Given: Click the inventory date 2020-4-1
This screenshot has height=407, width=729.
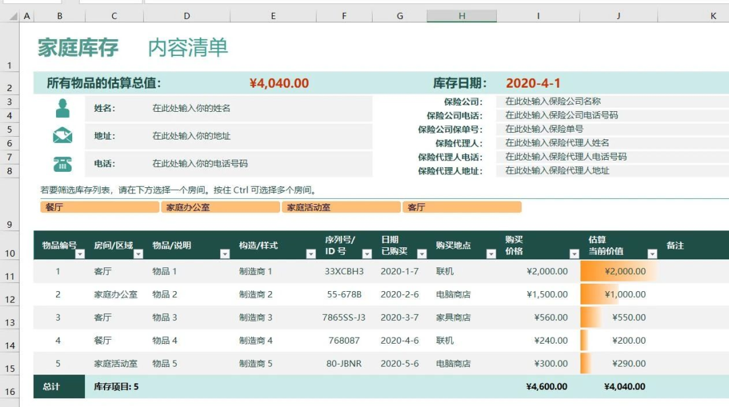Looking at the screenshot, I should pyautogui.click(x=533, y=83).
